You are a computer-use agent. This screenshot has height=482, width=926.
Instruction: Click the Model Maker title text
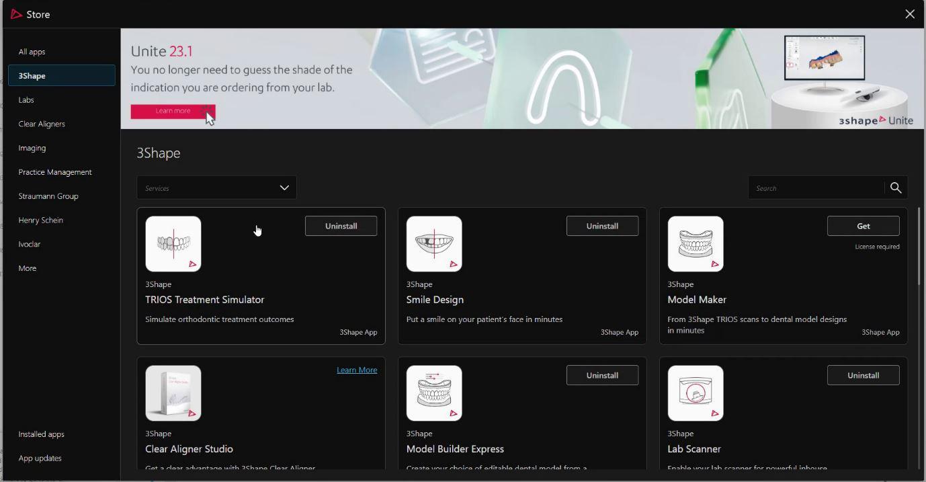(697, 300)
